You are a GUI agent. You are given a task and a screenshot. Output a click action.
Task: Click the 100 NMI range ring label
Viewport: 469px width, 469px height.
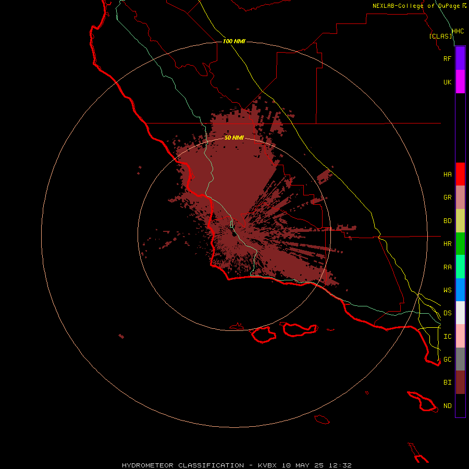[234, 41]
